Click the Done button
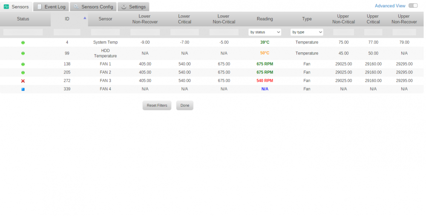 coord(185,105)
